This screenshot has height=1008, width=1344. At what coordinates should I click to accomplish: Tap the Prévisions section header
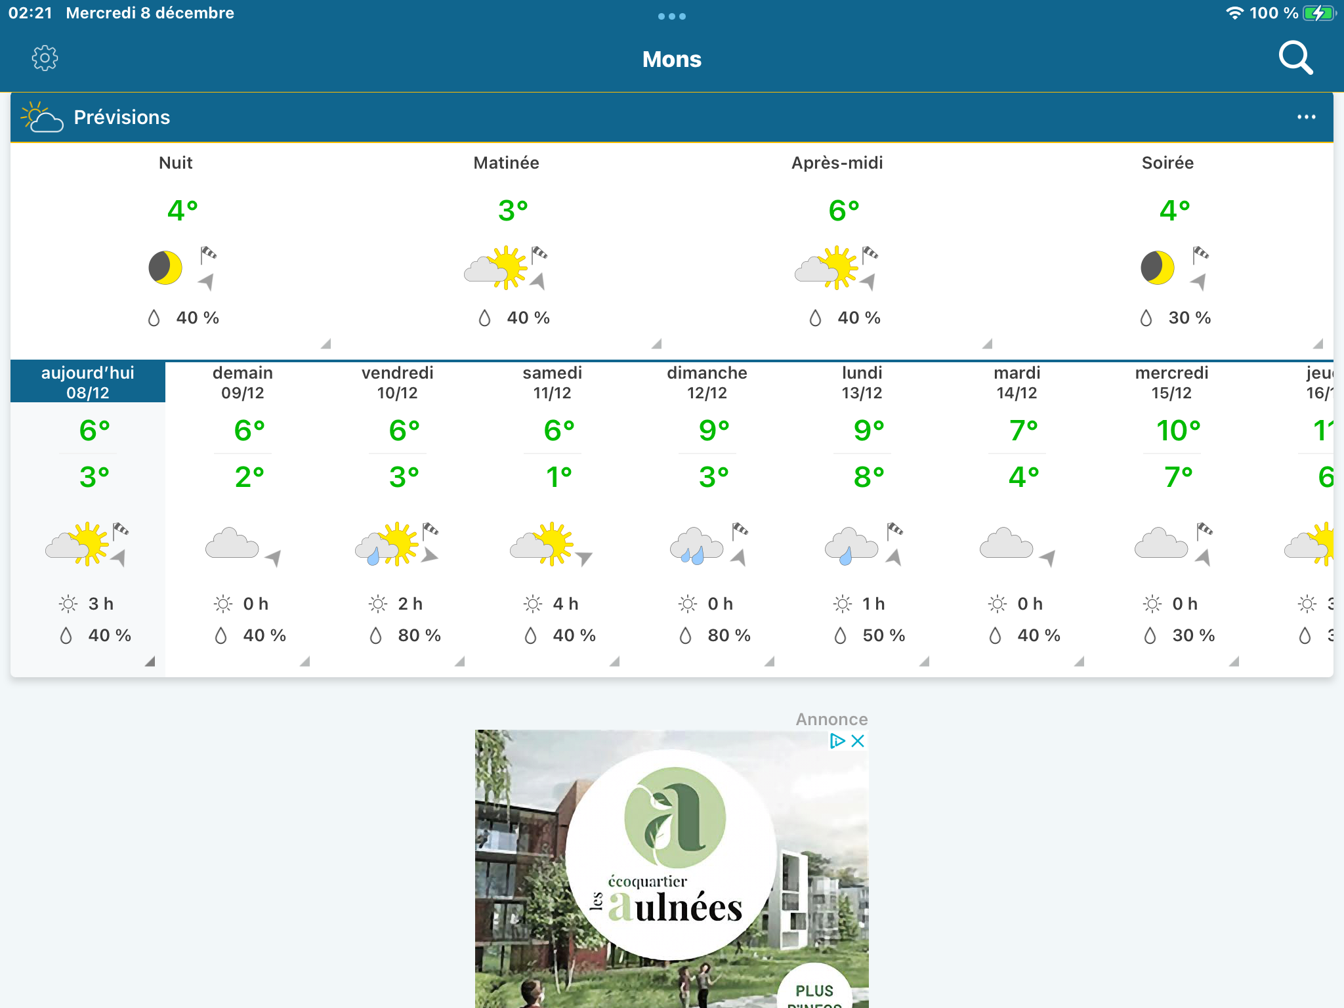[x=122, y=117]
